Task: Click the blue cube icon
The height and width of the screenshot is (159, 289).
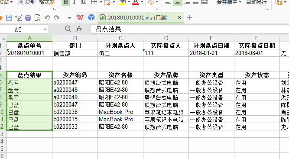Action: click(x=91, y=17)
